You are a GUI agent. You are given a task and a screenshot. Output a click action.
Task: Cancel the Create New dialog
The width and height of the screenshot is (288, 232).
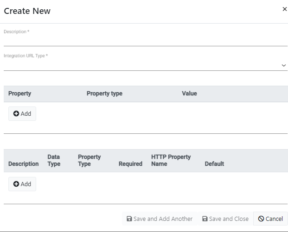(x=270, y=219)
